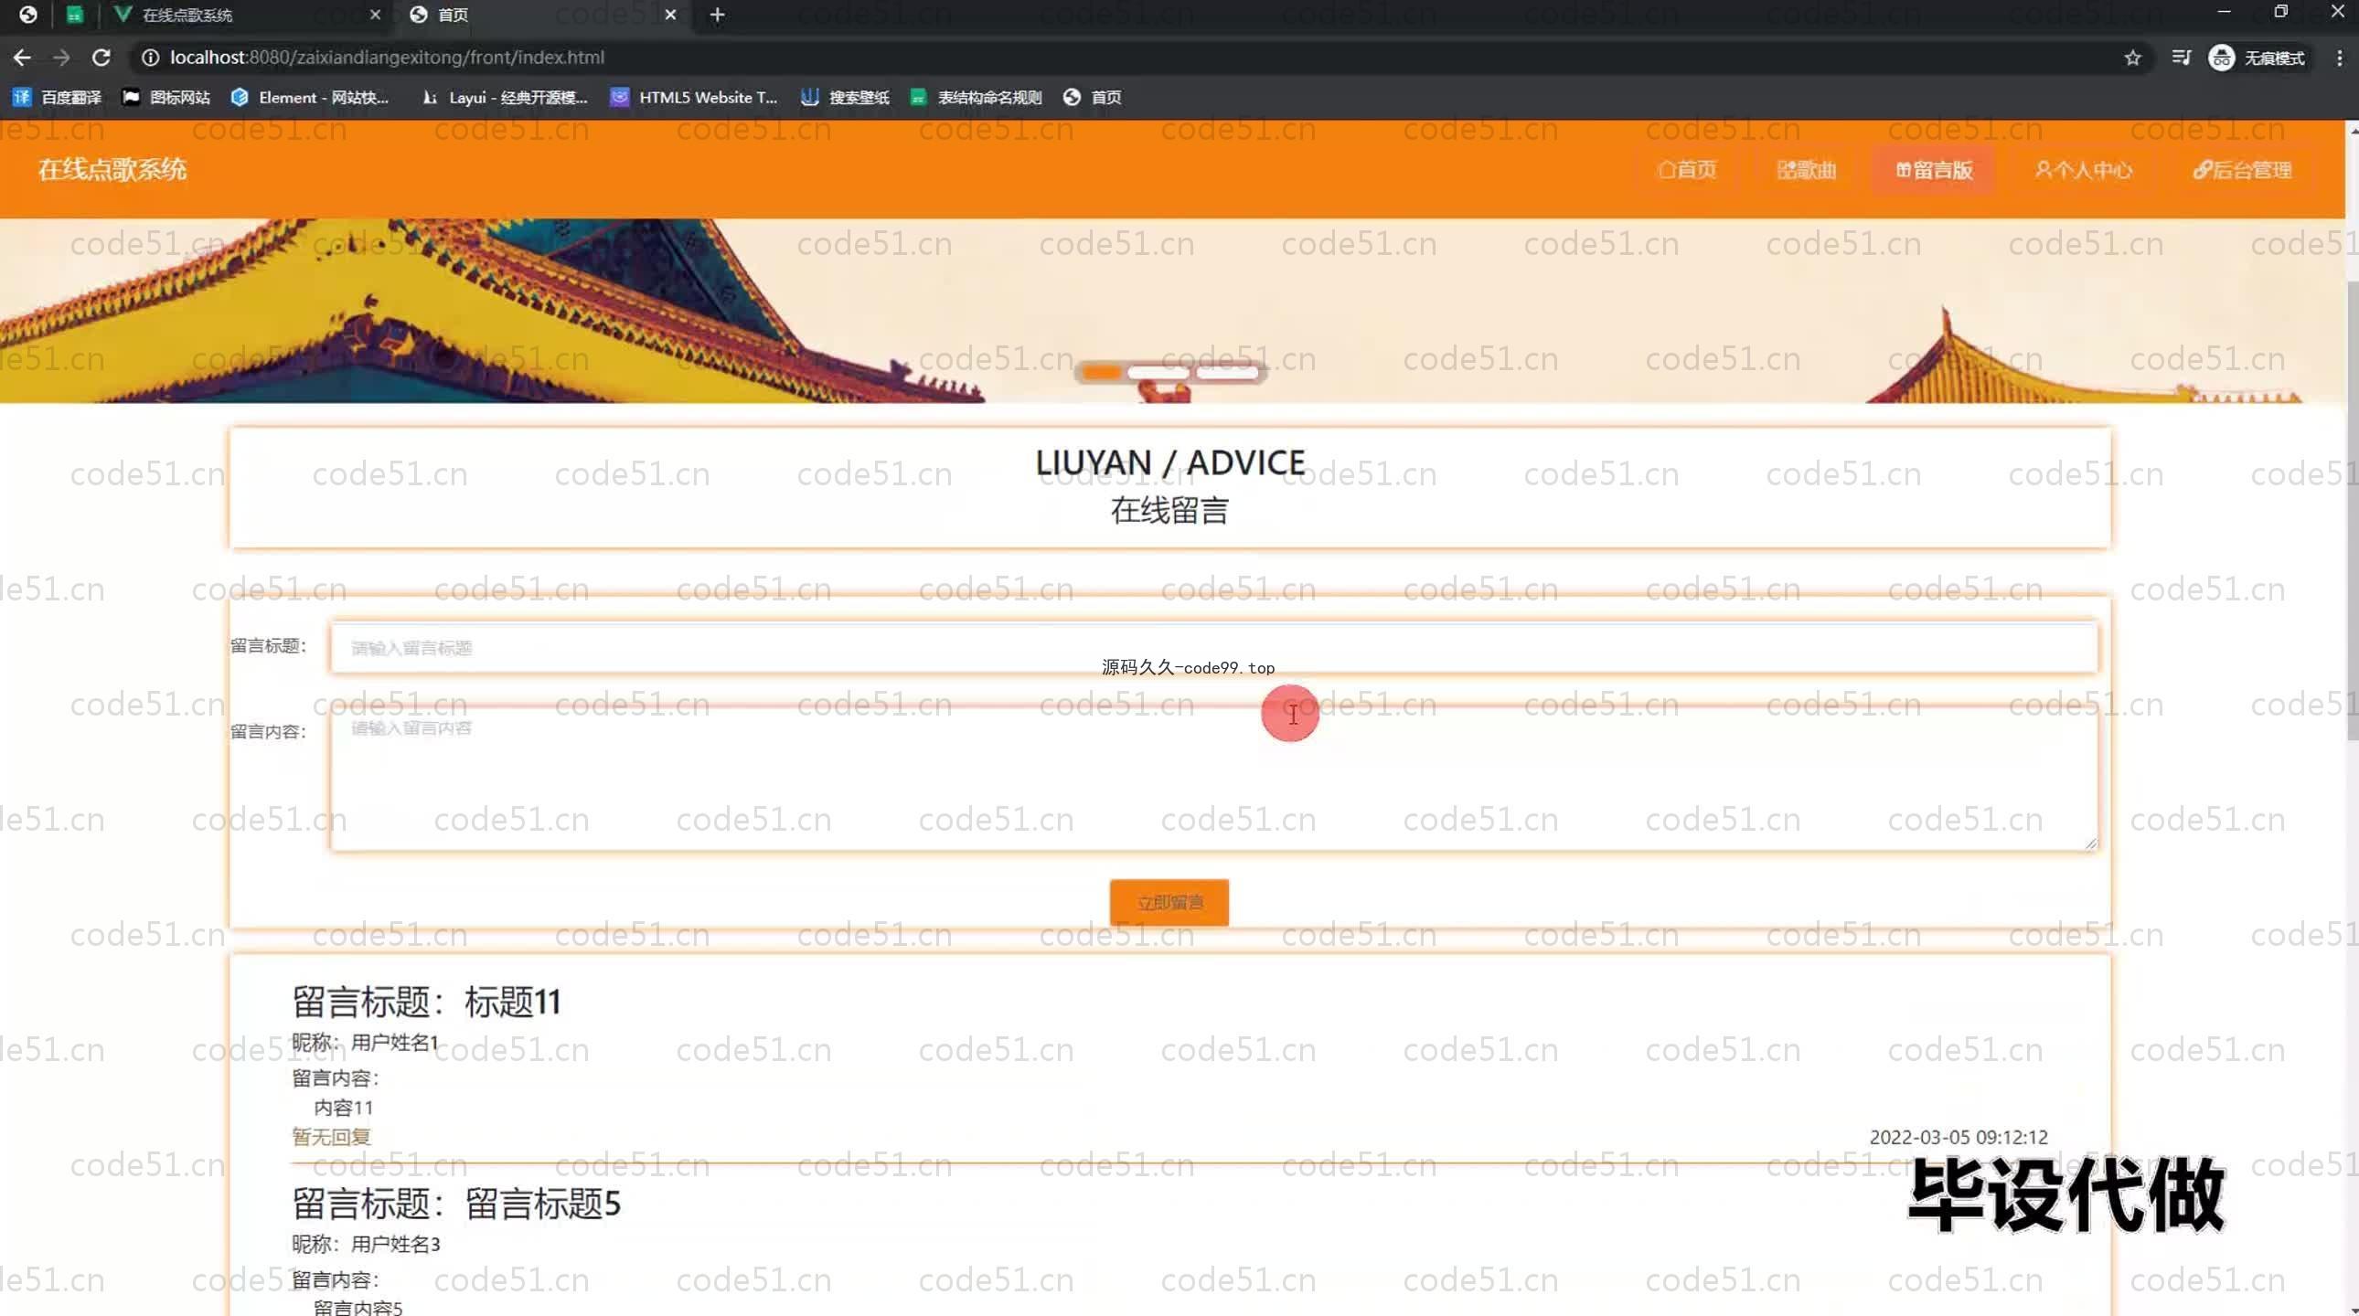Click 暂无回复 status text
Image resolution: width=2359 pixels, height=1316 pixels.
331,1137
